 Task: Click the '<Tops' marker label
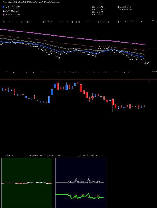click(x=154, y=21)
